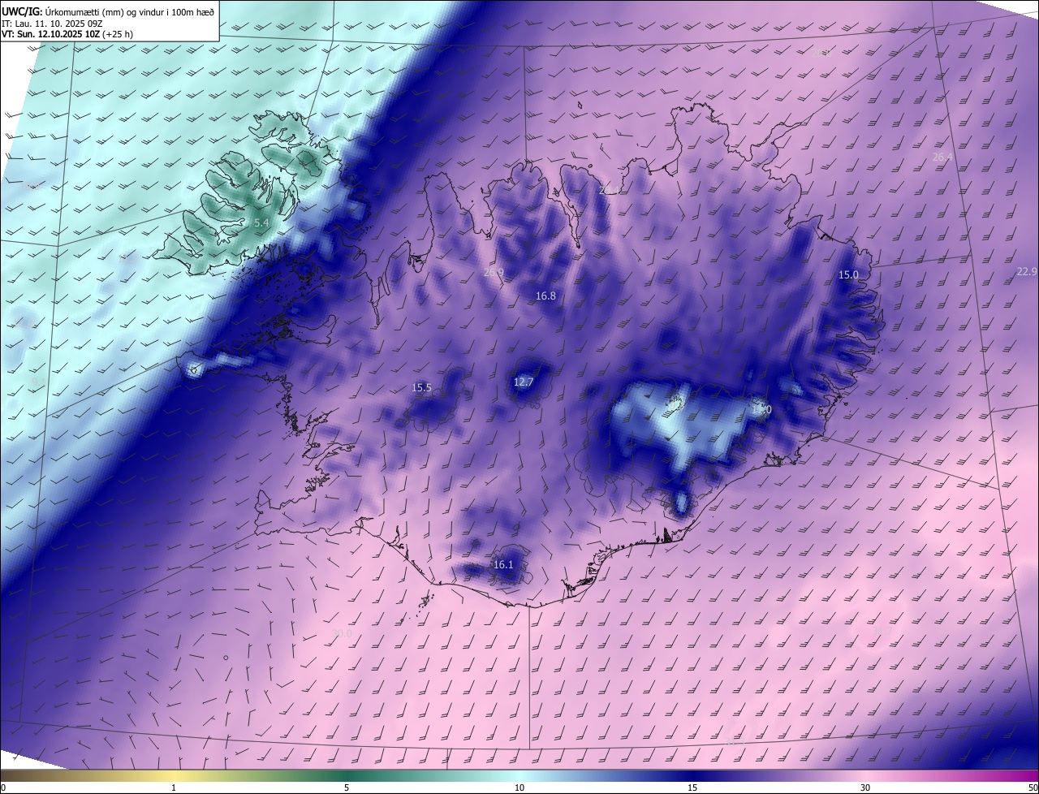Click the 30.0 value over the southwest ocean
This screenshot has width=1039, height=794.
[343, 633]
